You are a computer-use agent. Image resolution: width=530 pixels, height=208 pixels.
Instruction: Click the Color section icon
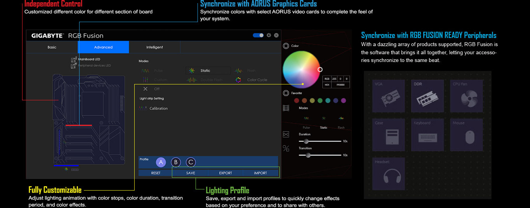pos(286,46)
